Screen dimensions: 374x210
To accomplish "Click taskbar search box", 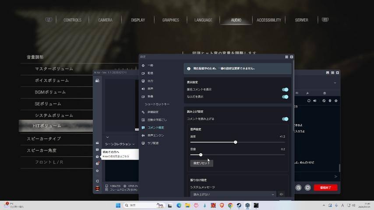I will pyautogui.click(x=144, y=205).
